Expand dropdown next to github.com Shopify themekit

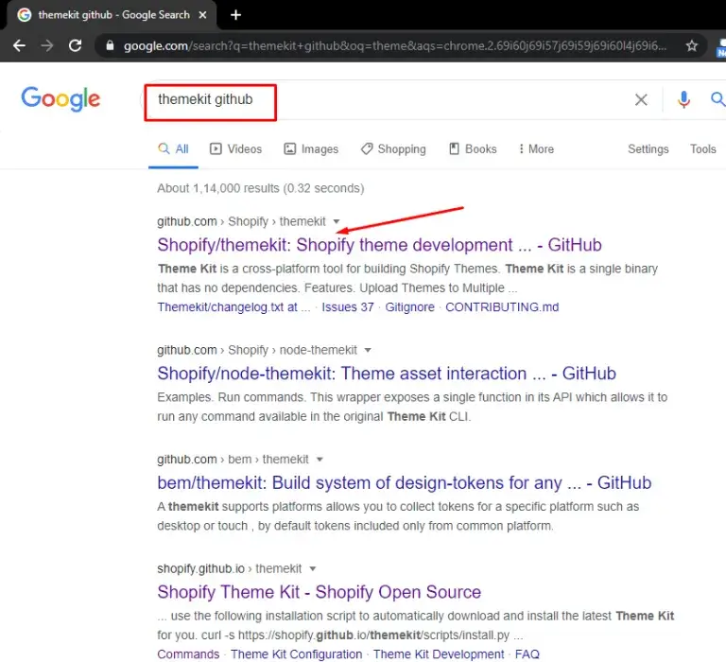pos(337,222)
